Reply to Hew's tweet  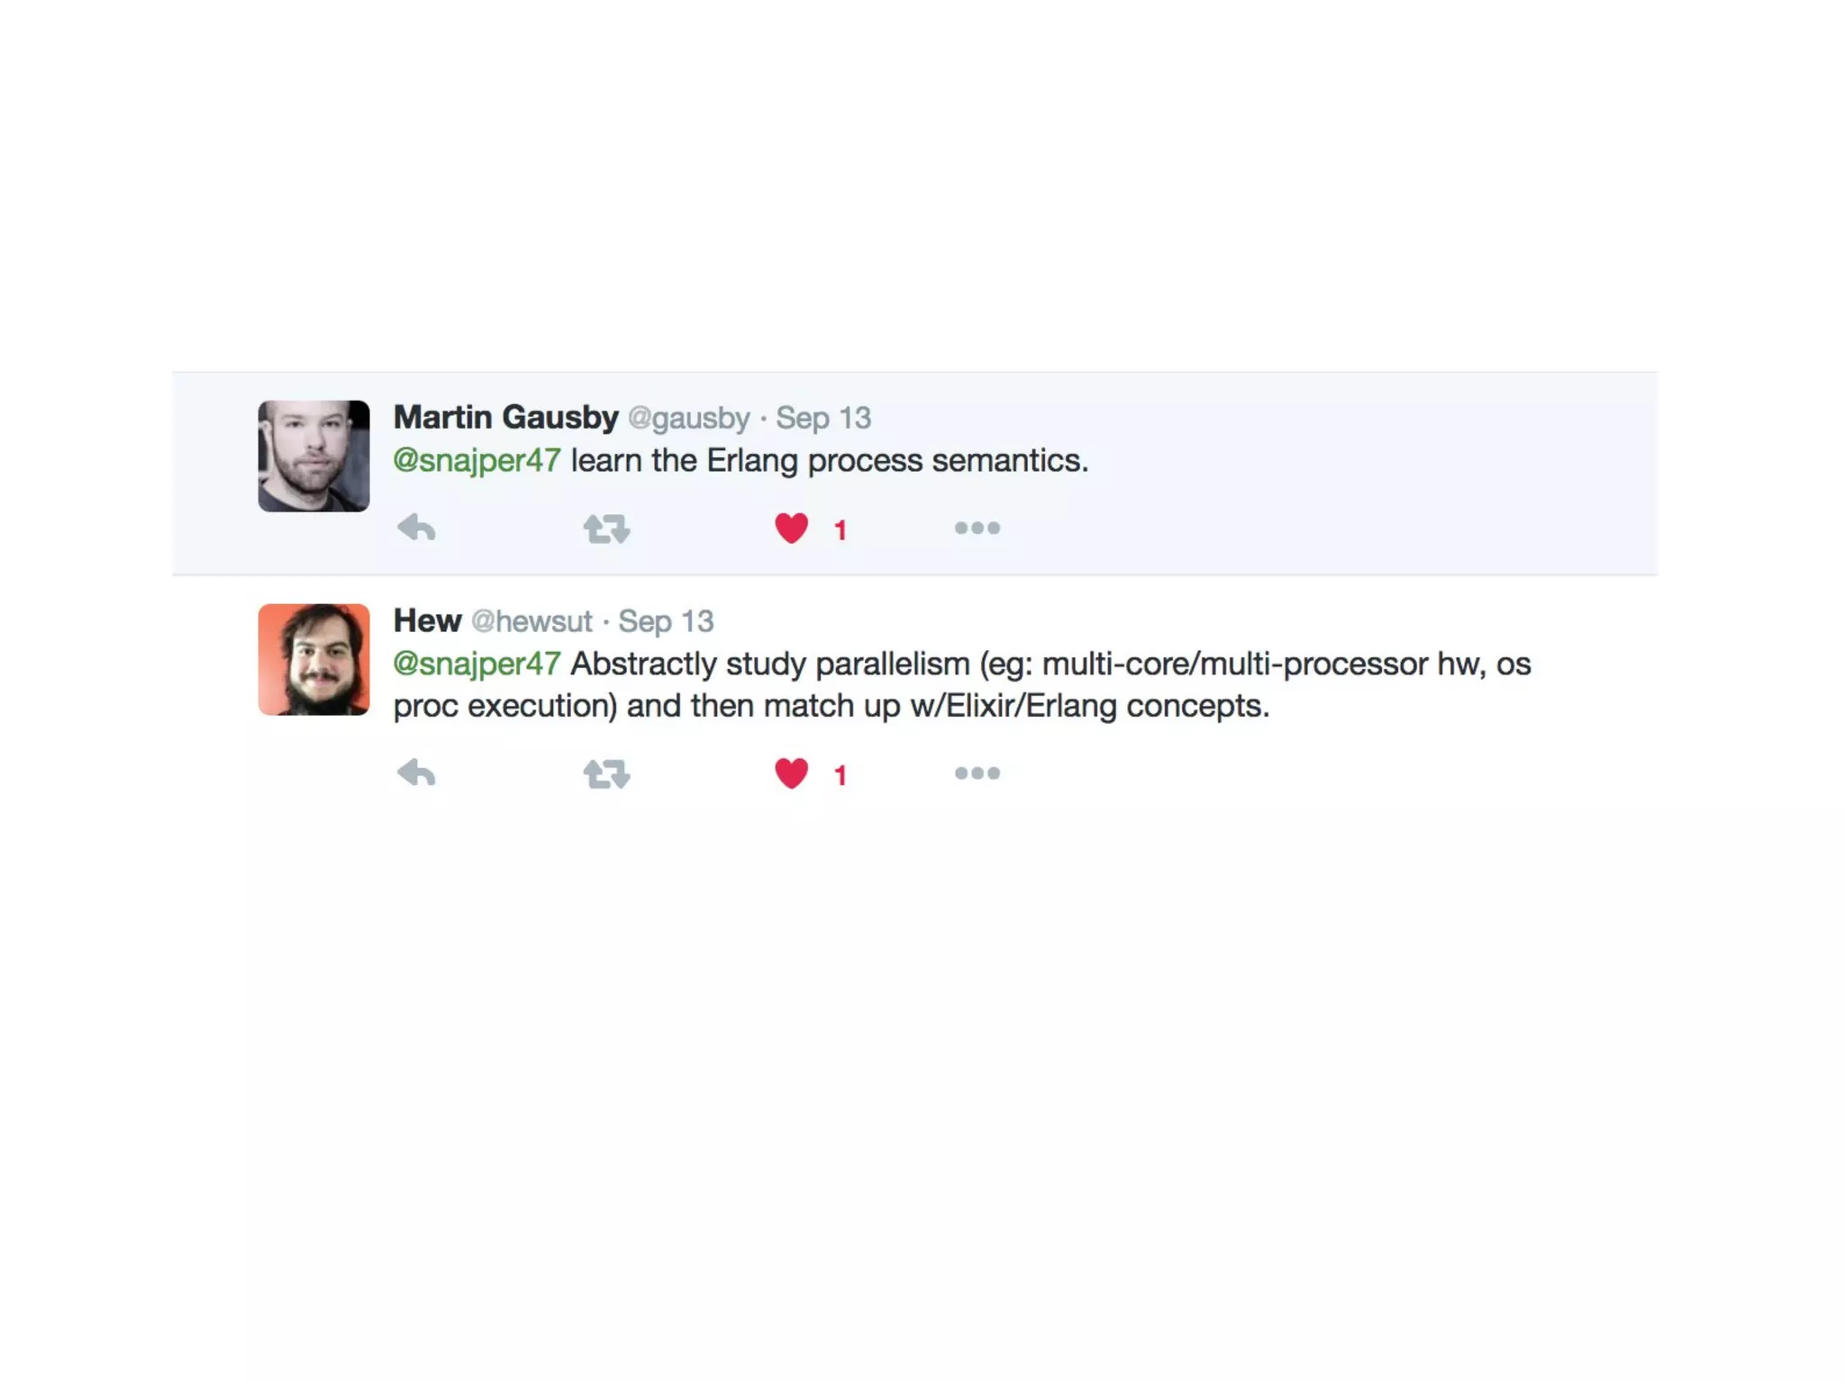(x=416, y=772)
